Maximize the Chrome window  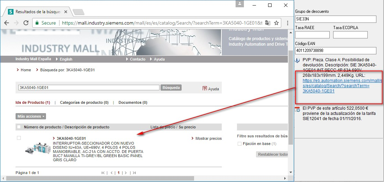(270, 5)
